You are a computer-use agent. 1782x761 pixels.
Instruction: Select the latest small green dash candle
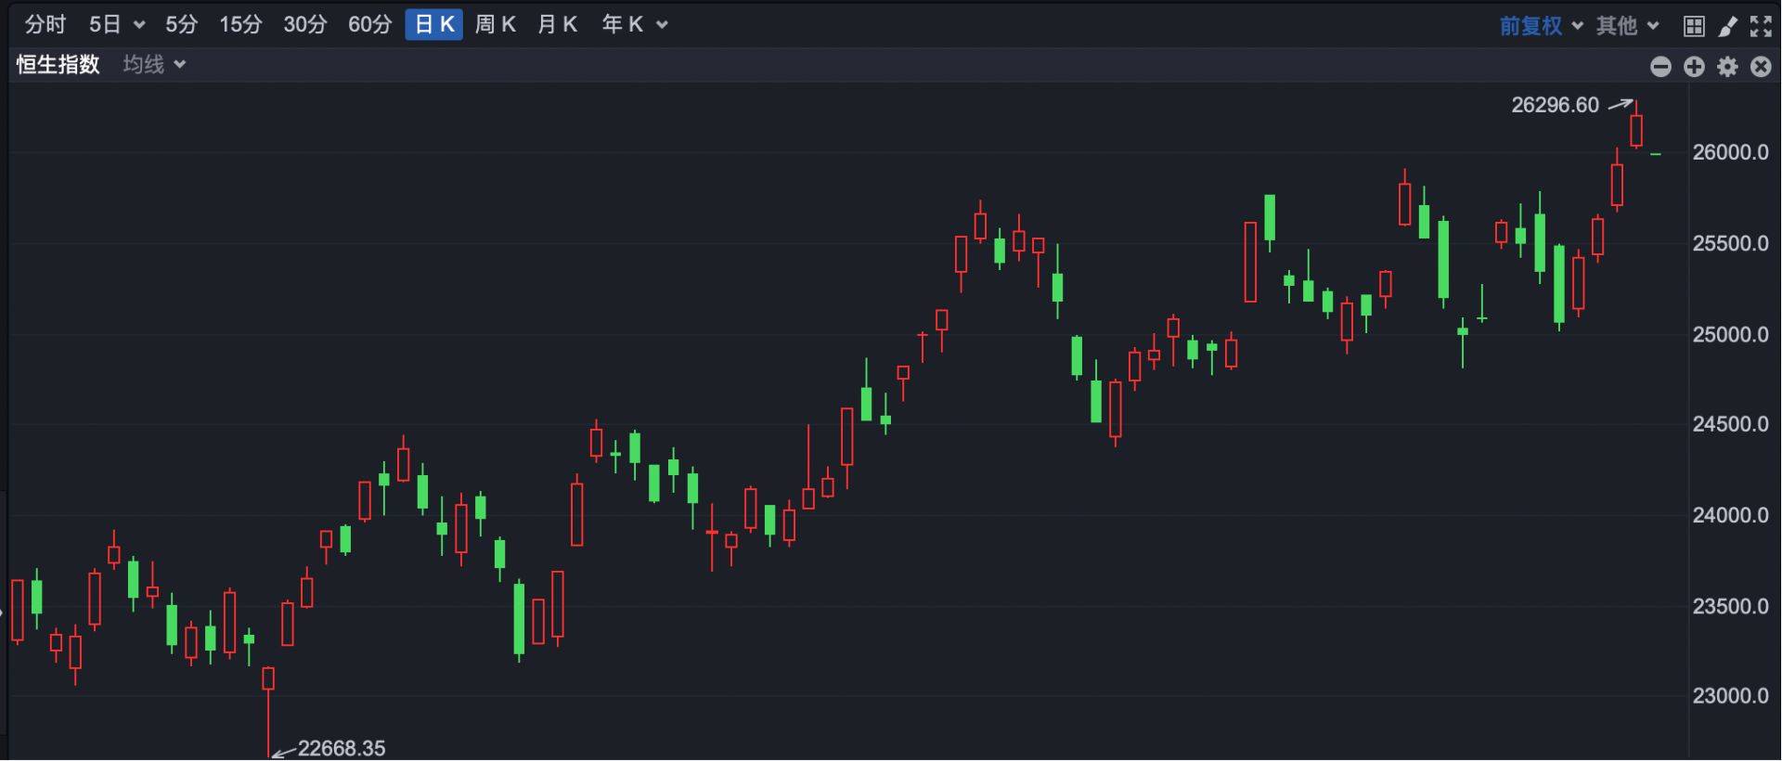click(x=1656, y=154)
